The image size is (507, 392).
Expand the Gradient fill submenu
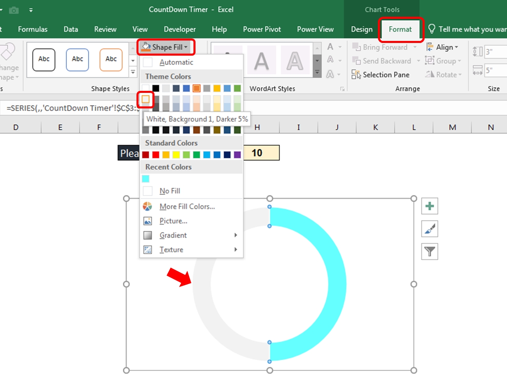[173, 235]
